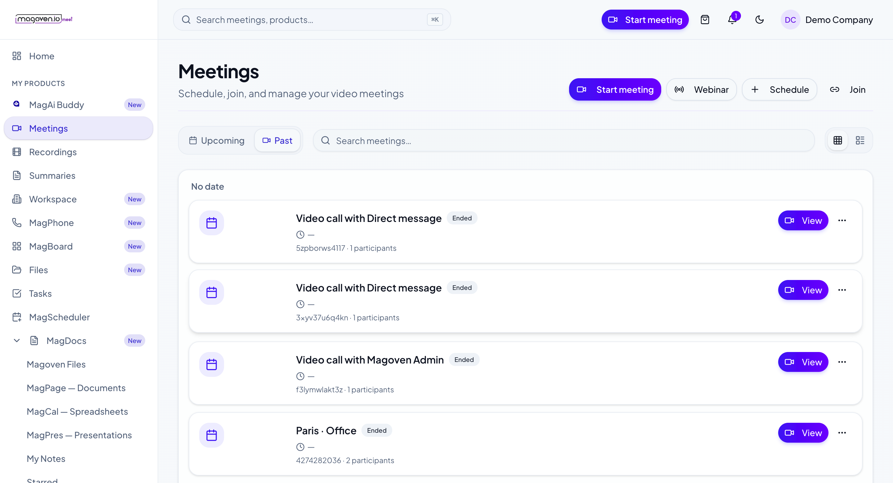Click meeting ID 4274282036 text

coord(318,460)
